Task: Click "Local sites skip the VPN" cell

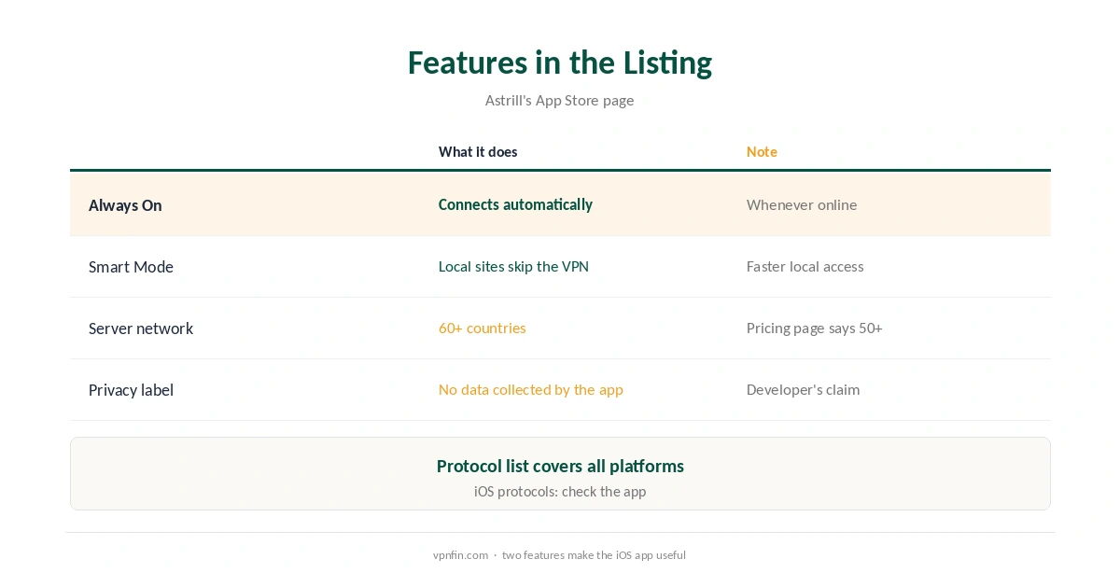Action: pos(513,267)
